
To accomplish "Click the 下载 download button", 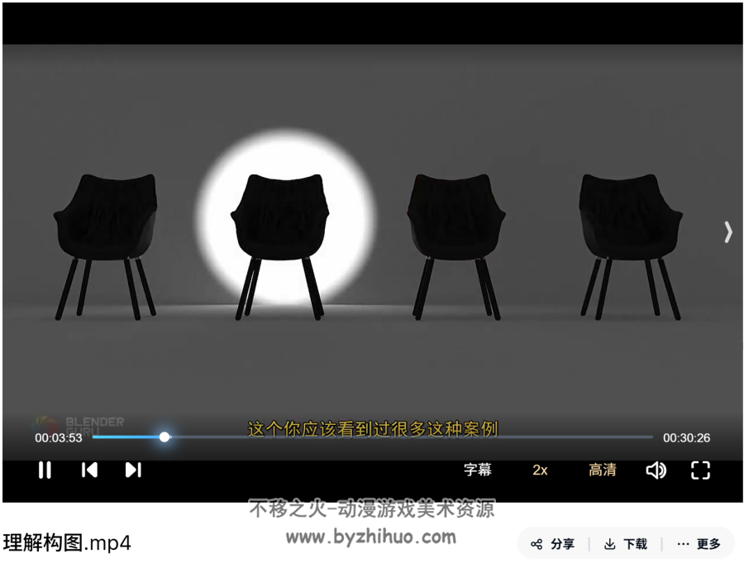I will (626, 544).
